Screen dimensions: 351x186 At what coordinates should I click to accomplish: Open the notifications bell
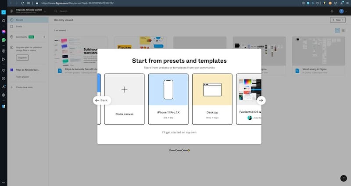332,11
